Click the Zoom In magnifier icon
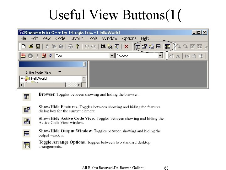Image resolution: width=226 pixels, height=170 pixels. pyautogui.click(x=179, y=46)
